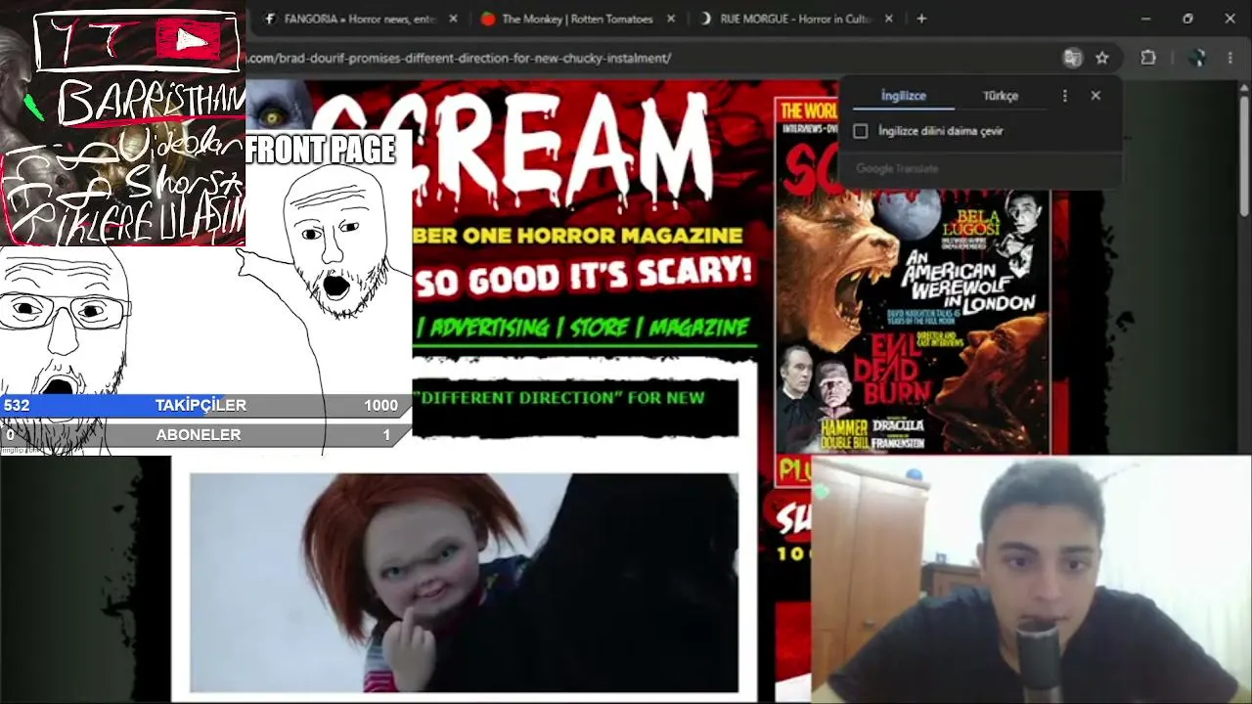Switch to the FANGORIA browser tab
The width and height of the screenshot is (1252, 704).
click(359, 19)
